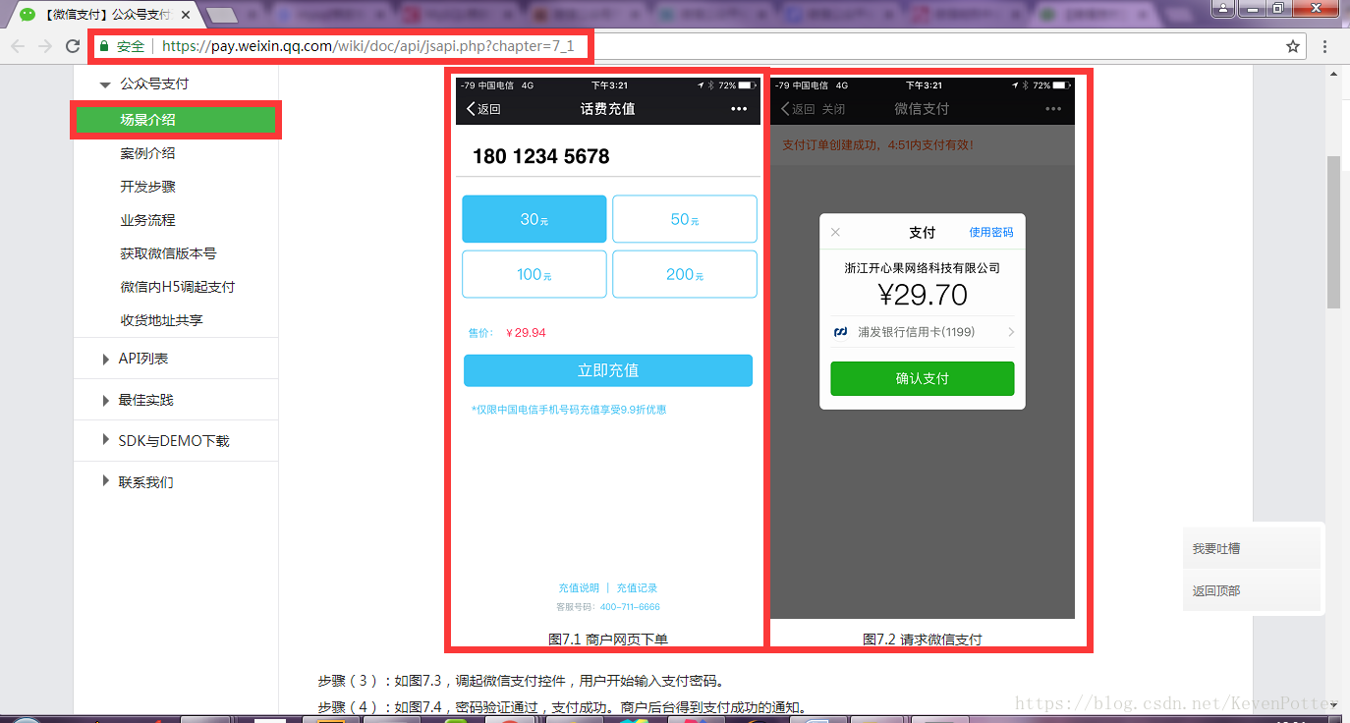Select the 200元 recharge amount

(x=685, y=274)
